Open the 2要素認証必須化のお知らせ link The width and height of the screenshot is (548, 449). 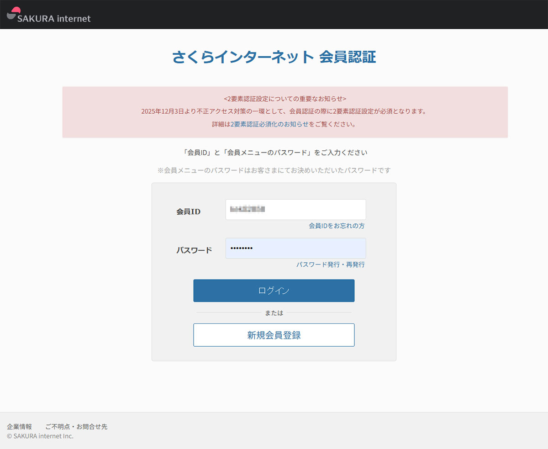tap(269, 124)
